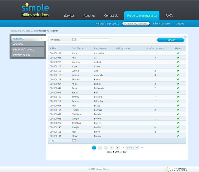Click the Simple Billing Solutions logo
The image size is (199, 172).
click(35, 10)
